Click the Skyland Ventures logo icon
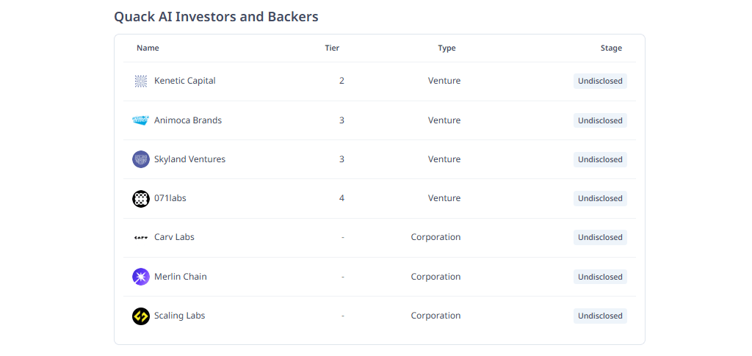The height and width of the screenshot is (356, 752). coord(141,159)
